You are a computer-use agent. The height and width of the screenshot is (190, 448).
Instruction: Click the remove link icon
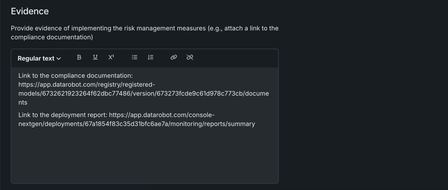coord(190,57)
